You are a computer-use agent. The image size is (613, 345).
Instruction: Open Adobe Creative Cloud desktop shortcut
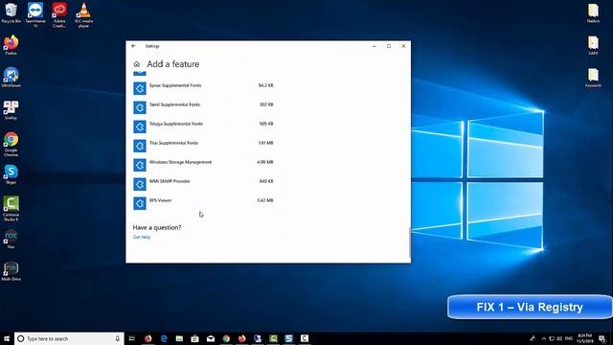[59, 15]
